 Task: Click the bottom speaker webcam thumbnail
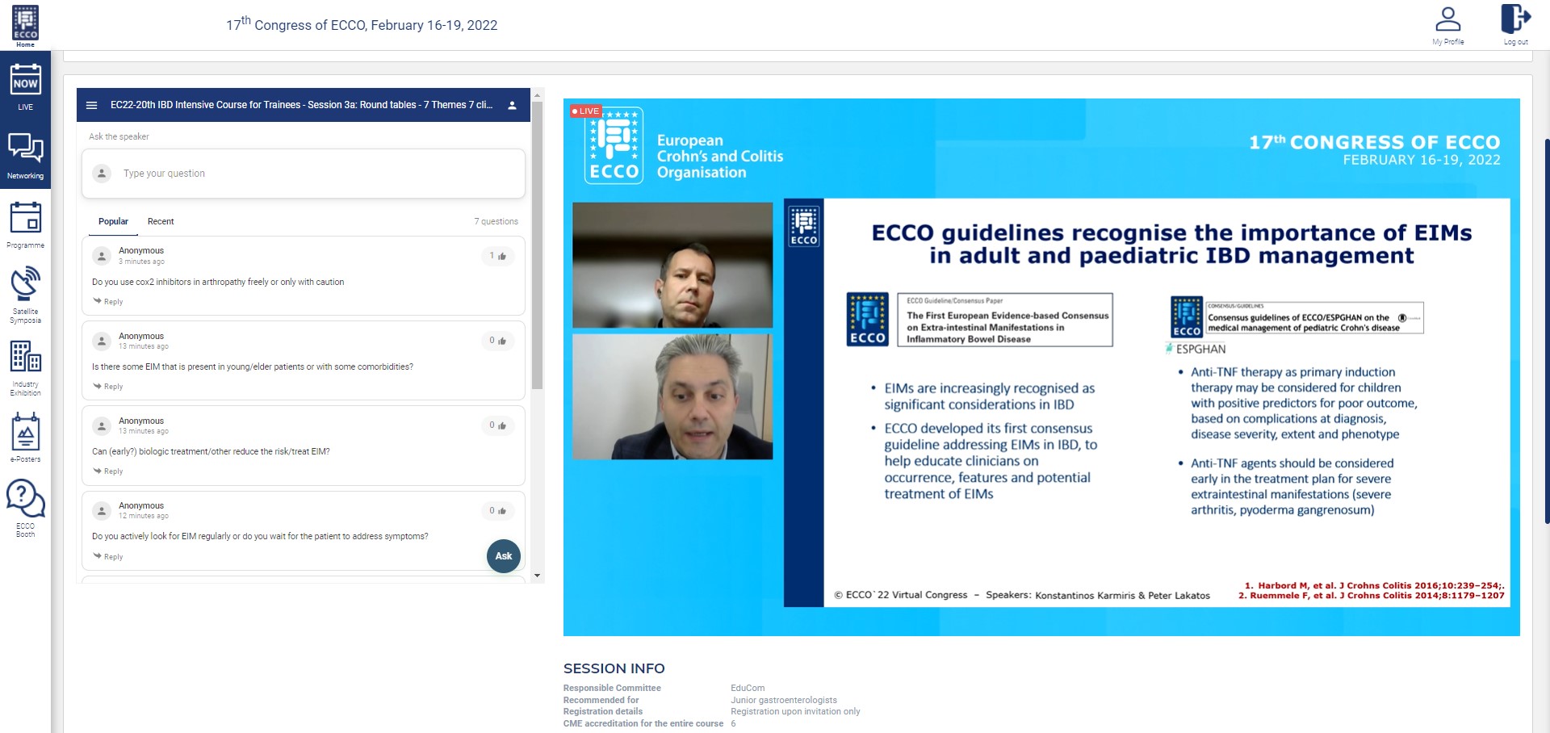672,396
